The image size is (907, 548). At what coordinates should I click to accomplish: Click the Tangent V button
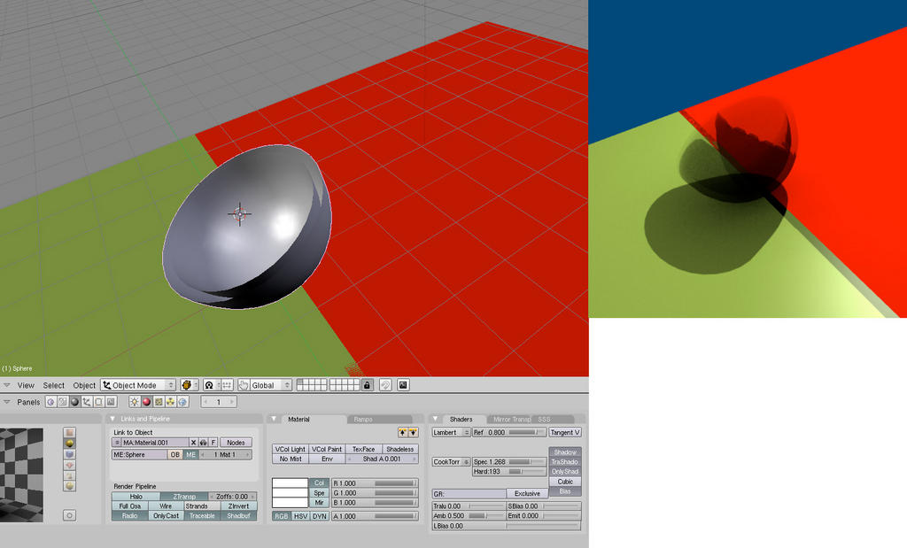tap(565, 432)
